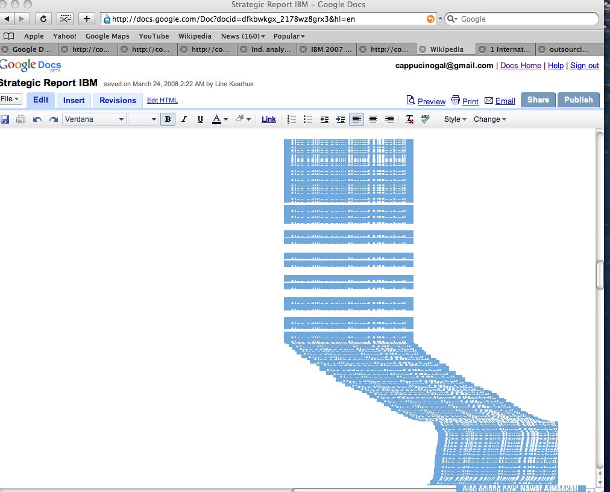Click the vertical scrollbar thumb

pos(600,275)
